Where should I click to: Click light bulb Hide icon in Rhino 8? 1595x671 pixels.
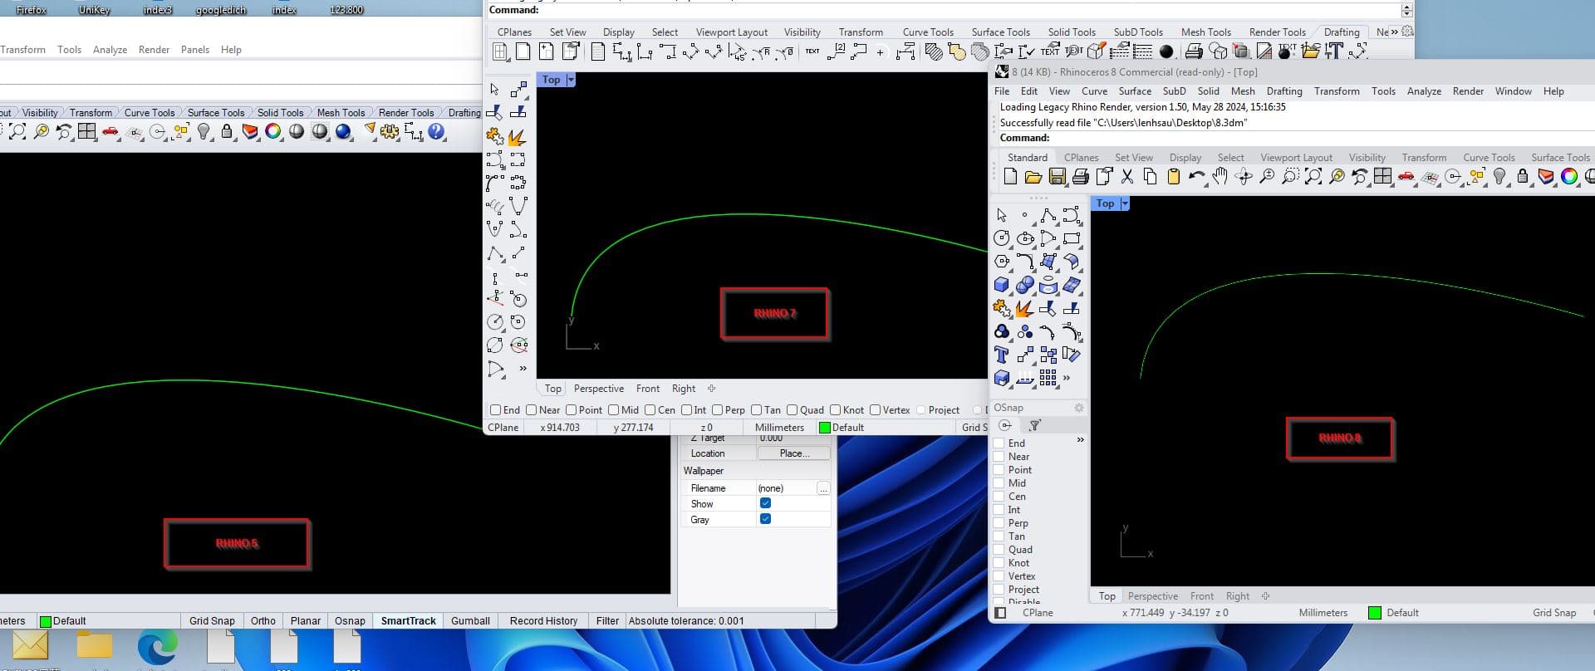(1499, 176)
